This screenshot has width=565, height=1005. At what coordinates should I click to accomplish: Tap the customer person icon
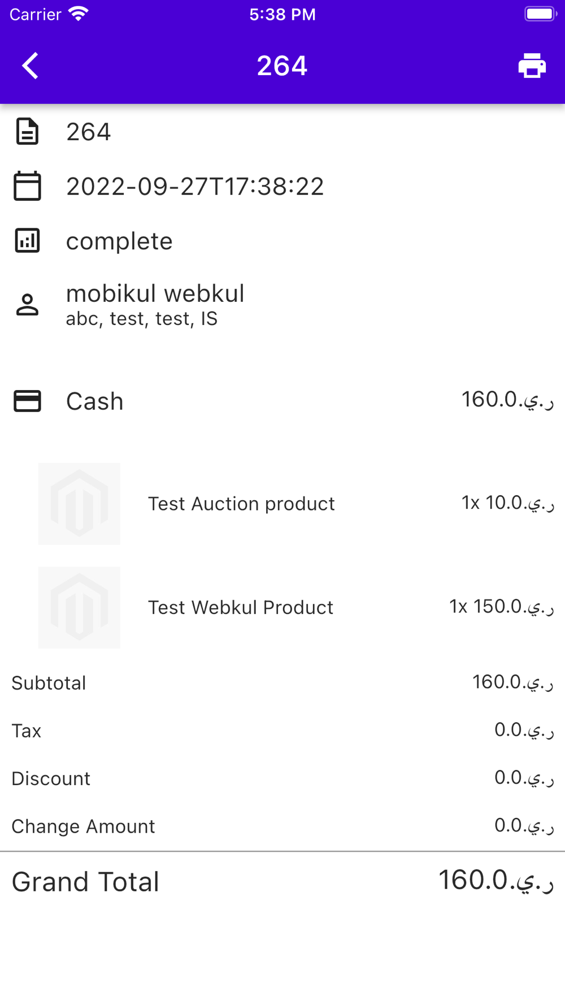pyautogui.click(x=27, y=305)
